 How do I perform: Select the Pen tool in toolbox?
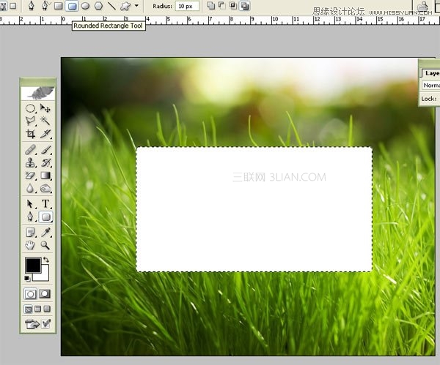click(31, 217)
